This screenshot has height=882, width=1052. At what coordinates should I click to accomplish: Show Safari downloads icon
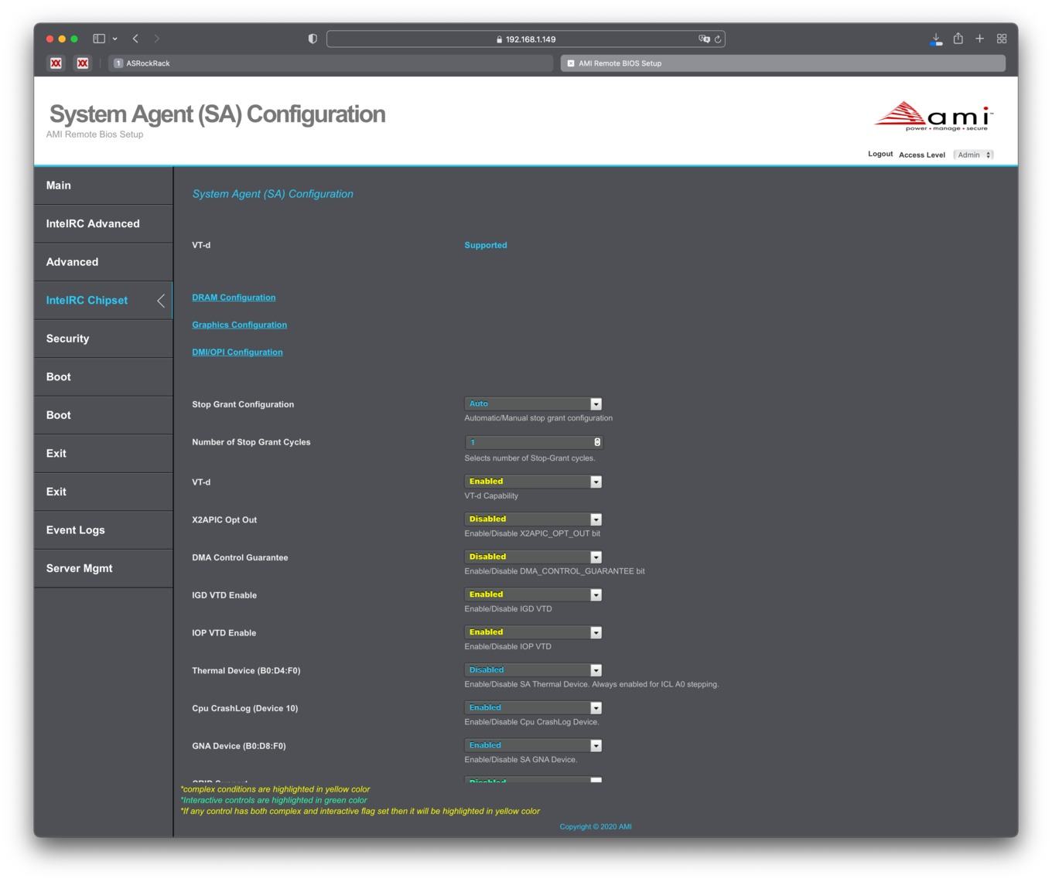click(x=936, y=39)
